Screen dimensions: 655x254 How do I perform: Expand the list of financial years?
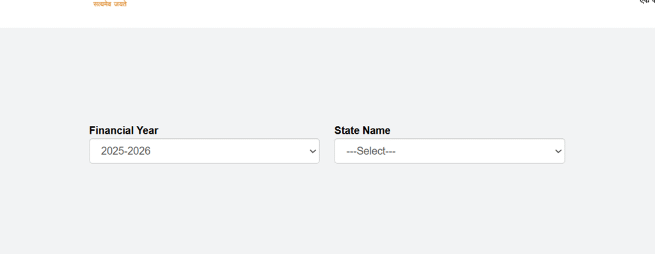pyautogui.click(x=204, y=151)
